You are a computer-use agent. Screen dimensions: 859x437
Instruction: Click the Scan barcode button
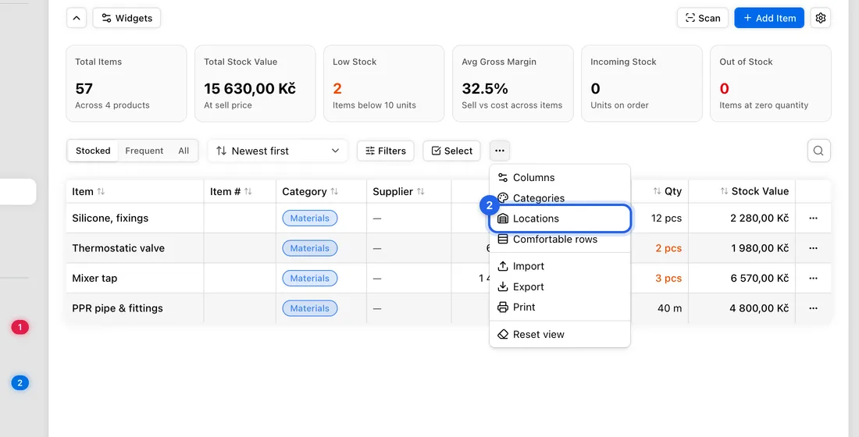tap(703, 18)
